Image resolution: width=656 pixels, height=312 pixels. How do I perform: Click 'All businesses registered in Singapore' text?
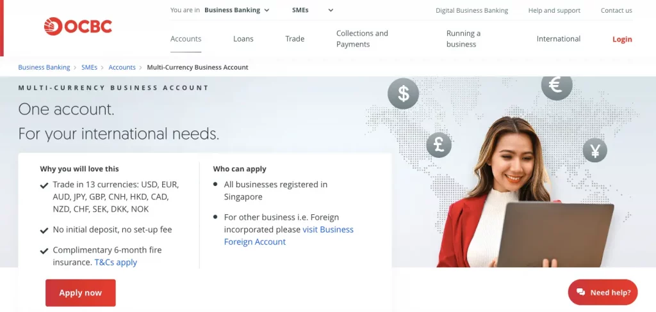pyautogui.click(x=275, y=191)
